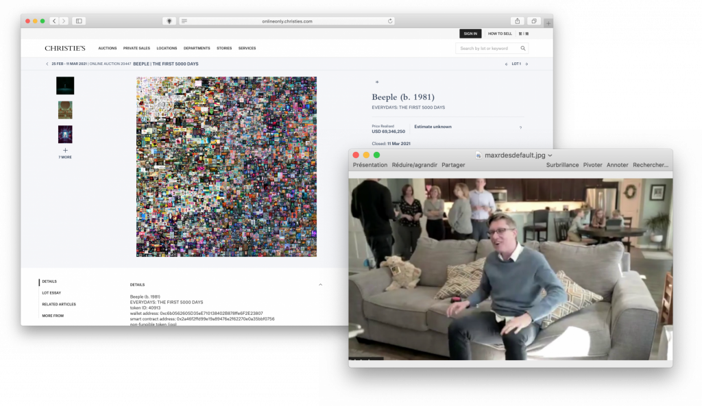
Task: Switch to the LOT ESSAY side tab
Action: point(51,293)
